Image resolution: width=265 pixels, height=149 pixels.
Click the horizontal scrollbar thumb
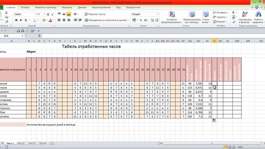coord(212,143)
